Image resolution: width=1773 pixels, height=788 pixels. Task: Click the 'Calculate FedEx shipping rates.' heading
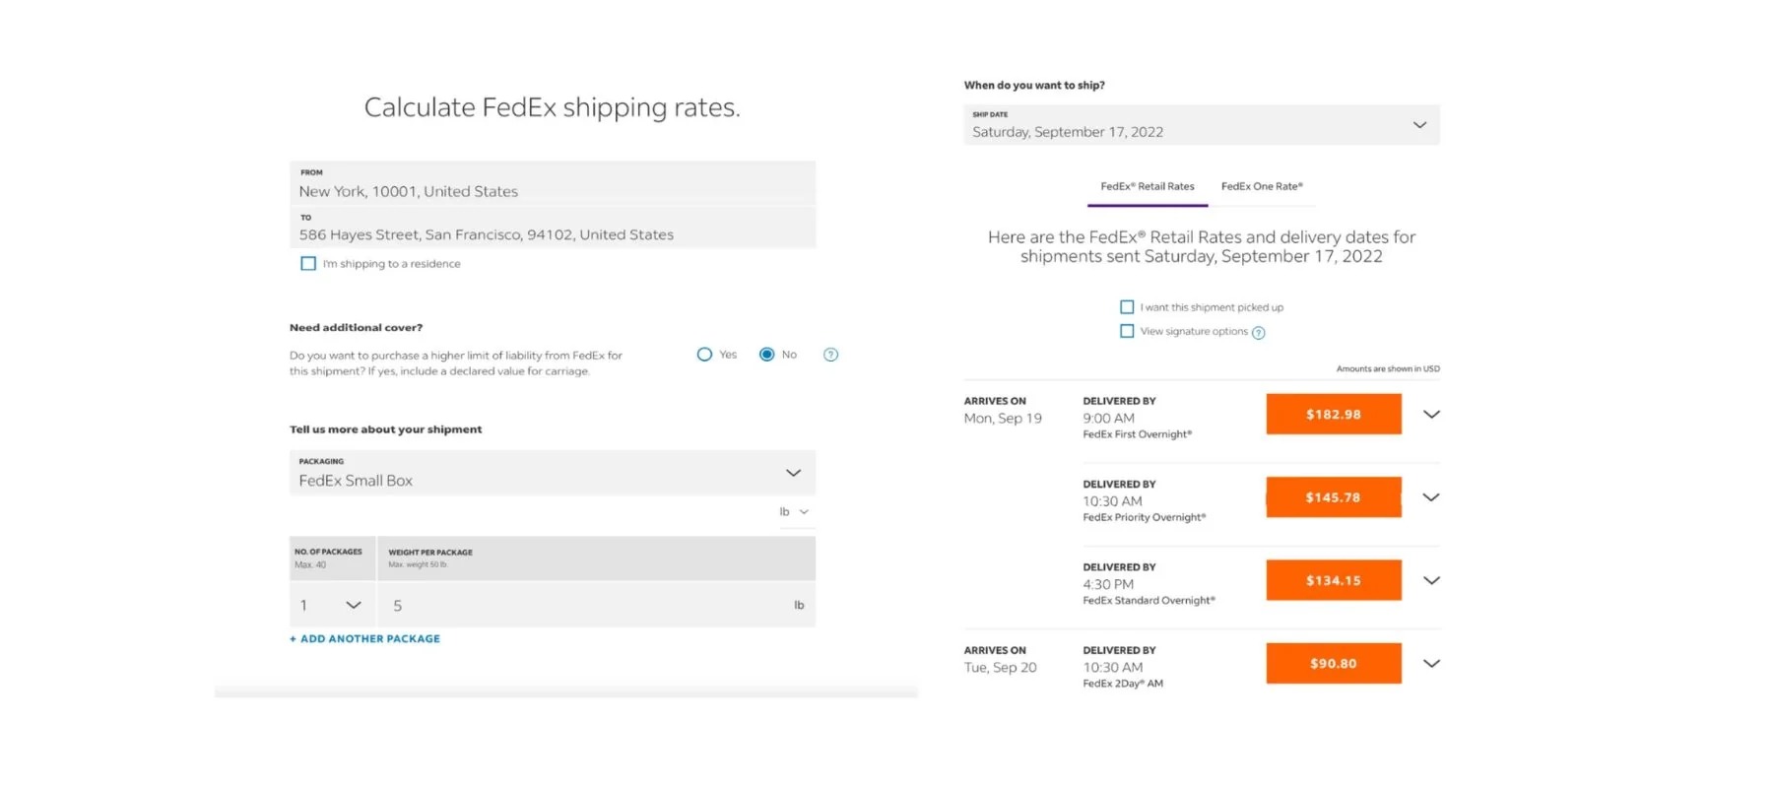pos(552,107)
